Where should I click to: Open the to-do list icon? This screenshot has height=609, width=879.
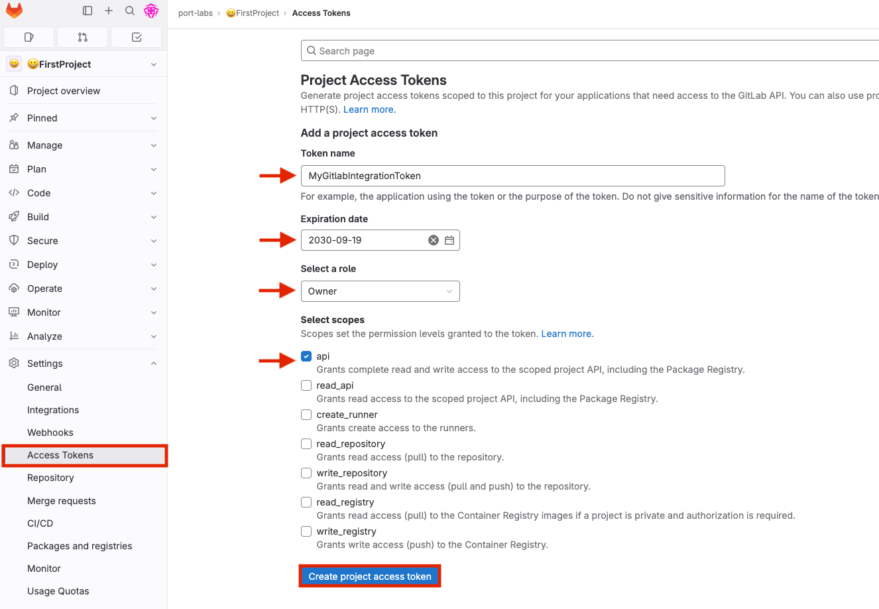click(x=137, y=37)
